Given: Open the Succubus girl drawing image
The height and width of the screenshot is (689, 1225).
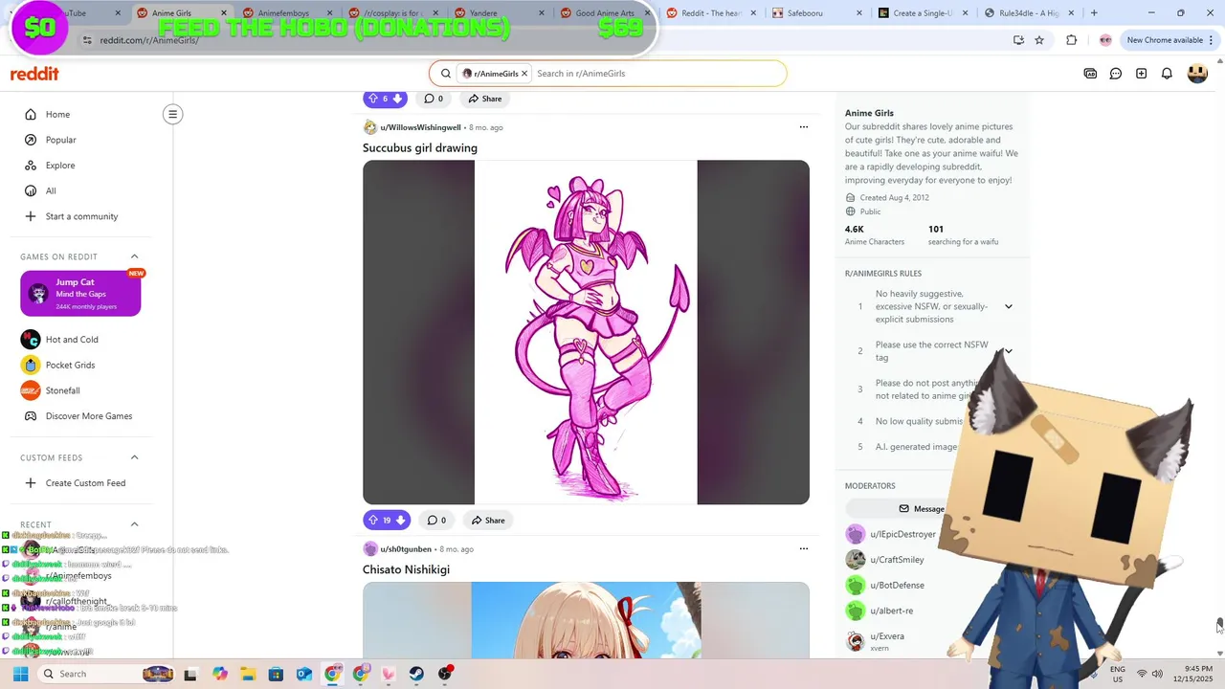Looking at the screenshot, I should 586,332.
